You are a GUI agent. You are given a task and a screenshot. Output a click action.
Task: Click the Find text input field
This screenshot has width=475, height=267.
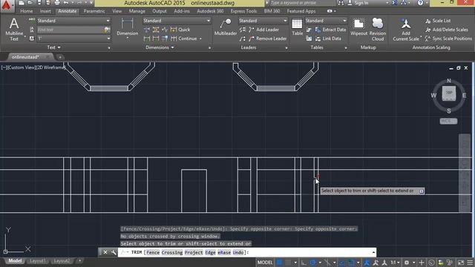click(x=71, y=30)
